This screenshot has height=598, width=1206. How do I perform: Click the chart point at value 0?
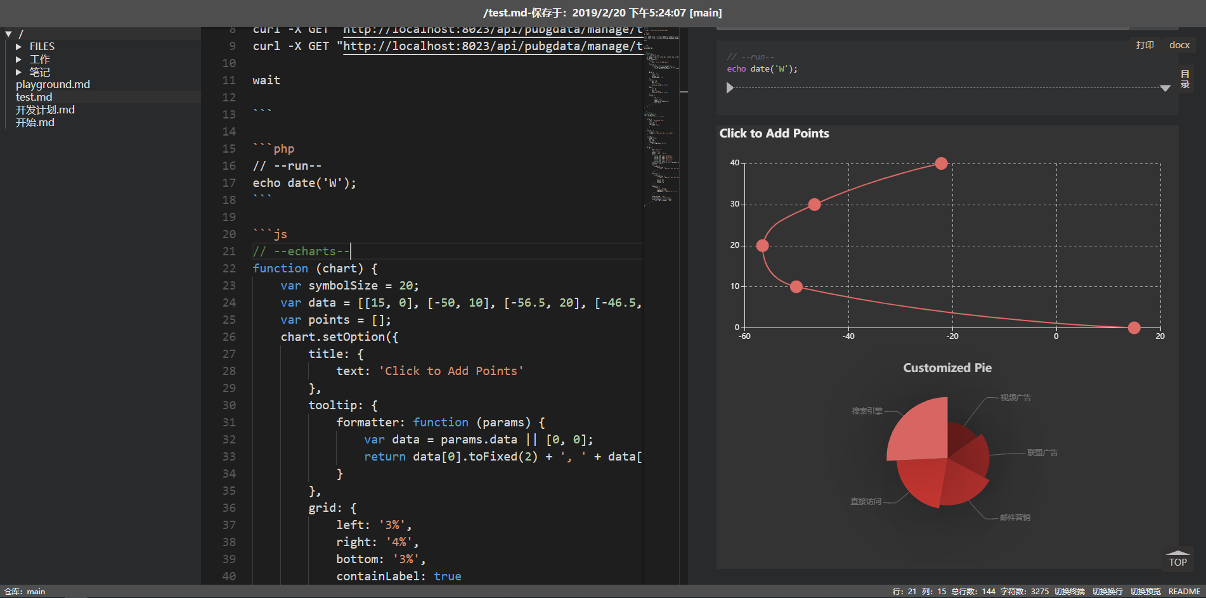click(1134, 328)
